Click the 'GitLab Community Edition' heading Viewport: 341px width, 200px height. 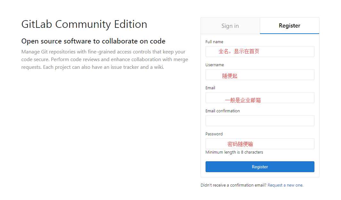85,24
